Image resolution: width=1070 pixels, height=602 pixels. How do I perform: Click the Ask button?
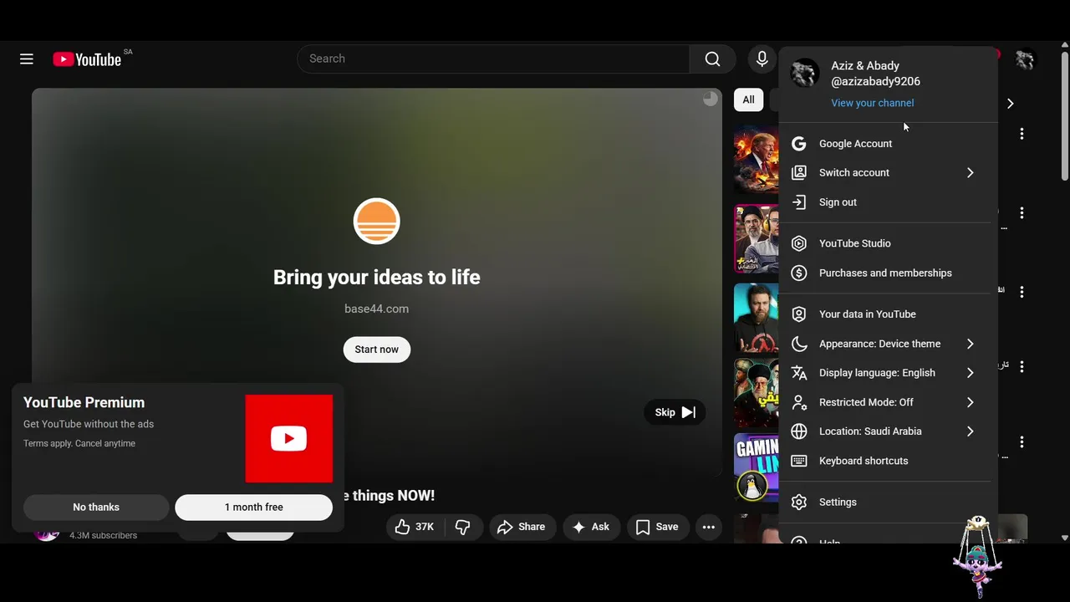[591, 527]
